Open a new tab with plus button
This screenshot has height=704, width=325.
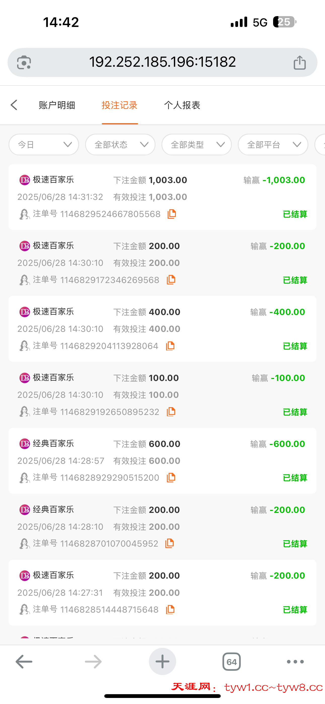click(x=162, y=662)
